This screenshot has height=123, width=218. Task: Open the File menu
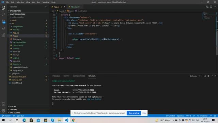(7, 2)
